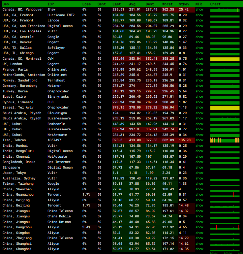Show MTR for Montreal OVH
This screenshot has width=243, height=254.
pyautogui.click(x=199, y=59)
